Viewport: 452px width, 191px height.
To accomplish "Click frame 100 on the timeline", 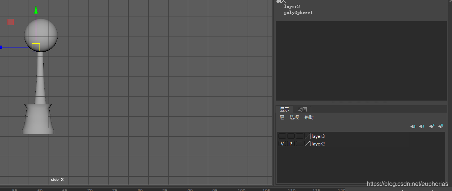I will 242,190.
